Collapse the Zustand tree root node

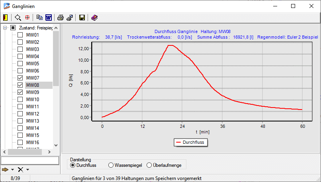[5, 28]
